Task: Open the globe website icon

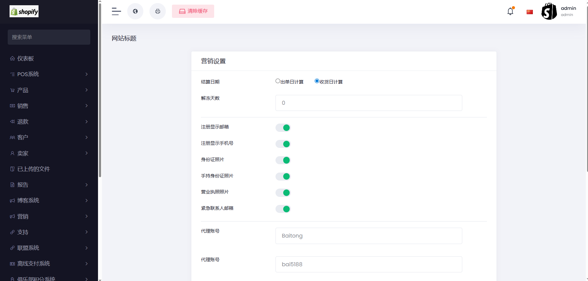Action: point(135,11)
